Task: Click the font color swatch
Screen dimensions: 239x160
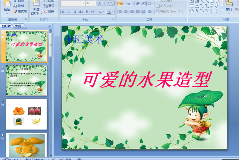Action: (109, 12)
